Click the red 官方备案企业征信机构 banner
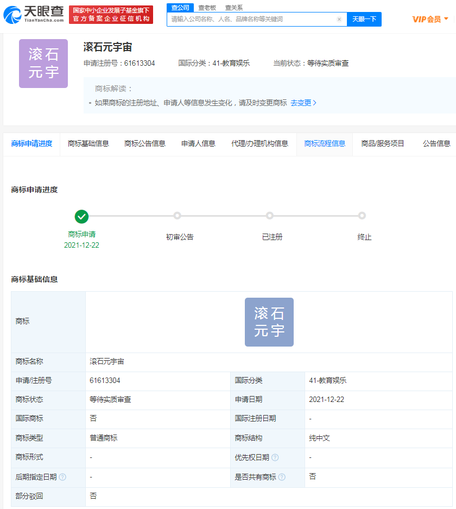 [111, 15]
